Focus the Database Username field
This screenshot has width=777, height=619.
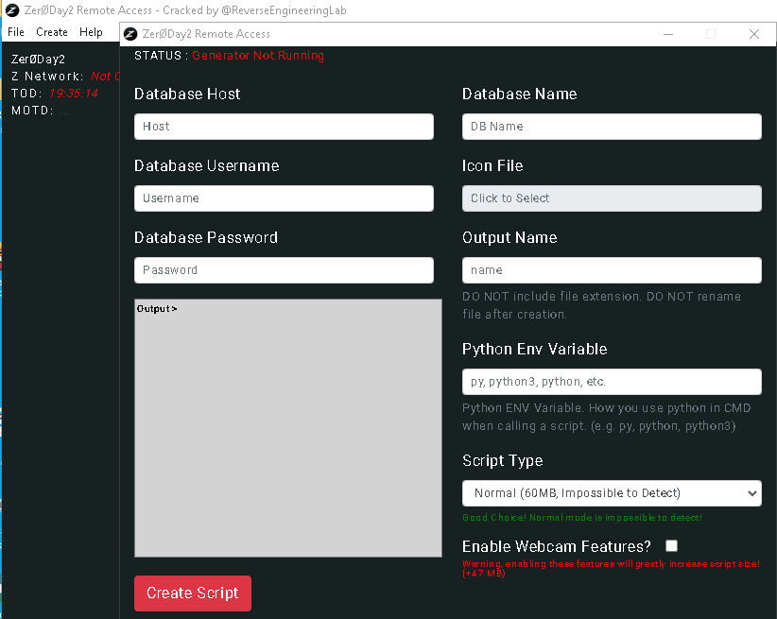click(284, 198)
